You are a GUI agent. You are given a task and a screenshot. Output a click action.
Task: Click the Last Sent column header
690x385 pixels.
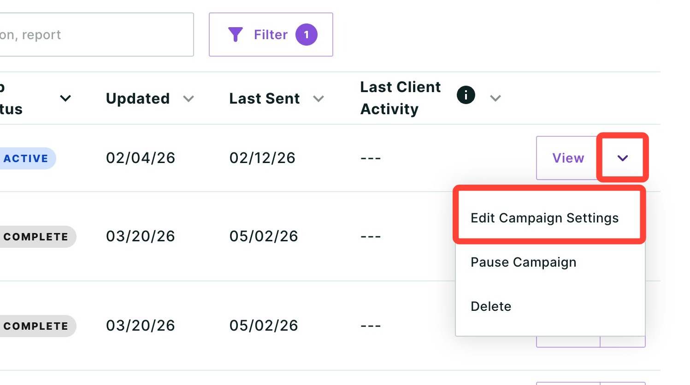(x=265, y=99)
